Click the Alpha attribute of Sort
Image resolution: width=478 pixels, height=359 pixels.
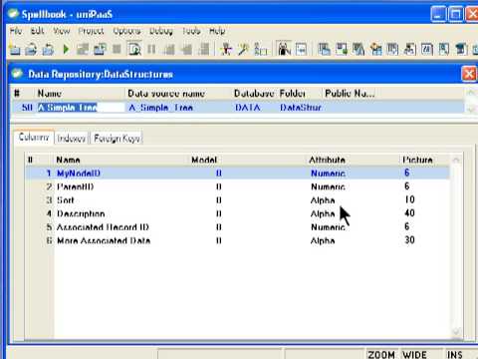(x=323, y=200)
